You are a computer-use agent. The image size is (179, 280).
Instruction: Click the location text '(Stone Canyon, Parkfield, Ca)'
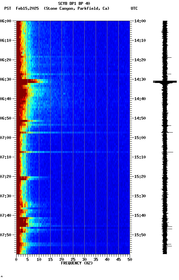77,8
